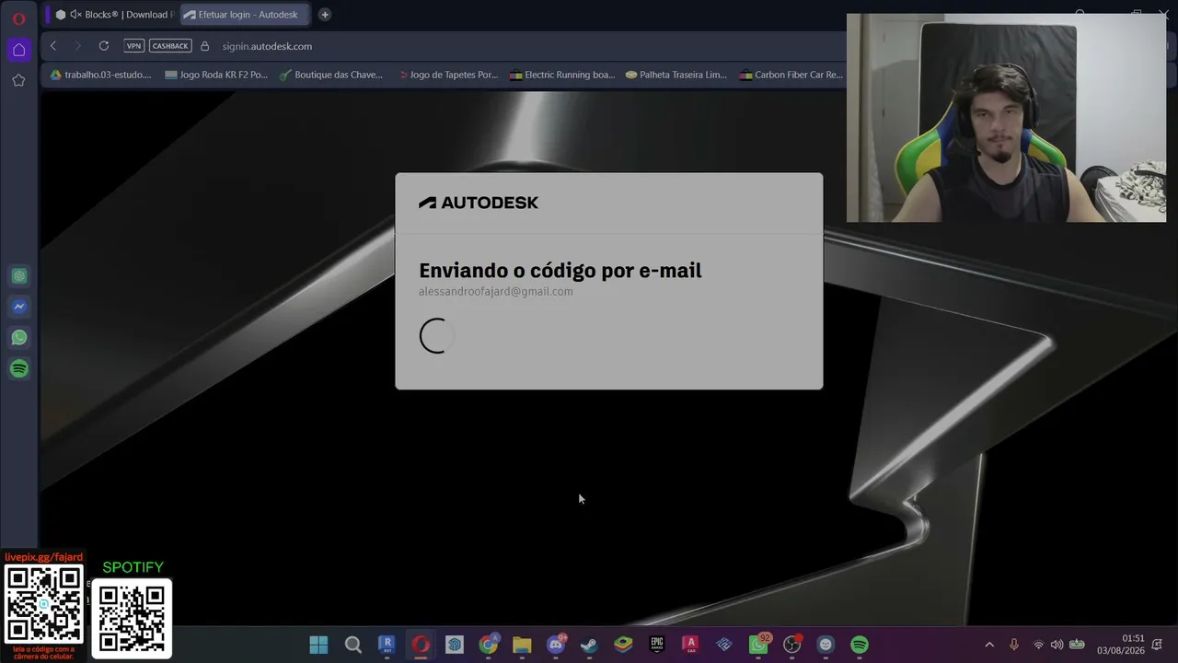Click the Enviando o código por e-mail heading
Image resolution: width=1178 pixels, height=663 pixels.
tap(560, 271)
